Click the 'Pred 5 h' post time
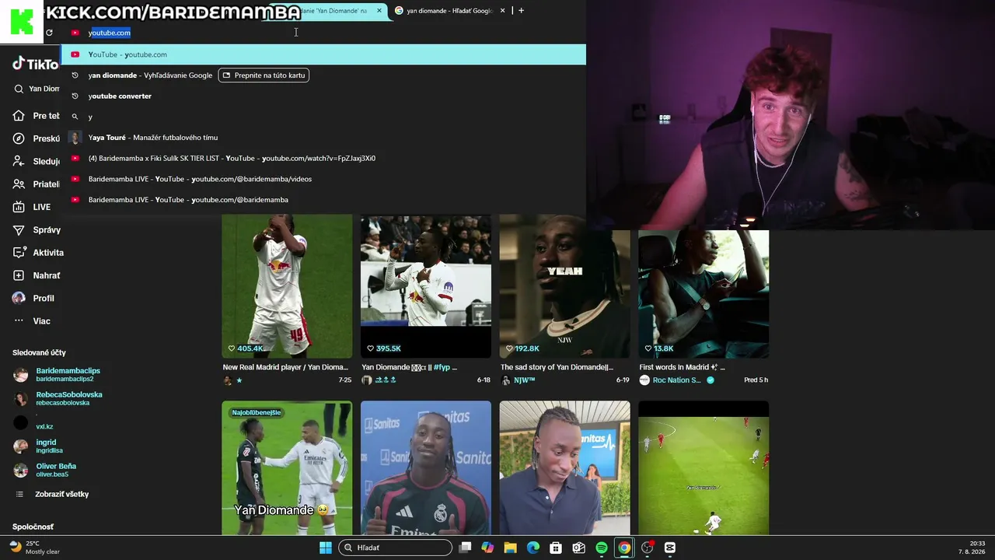 pyautogui.click(x=756, y=380)
